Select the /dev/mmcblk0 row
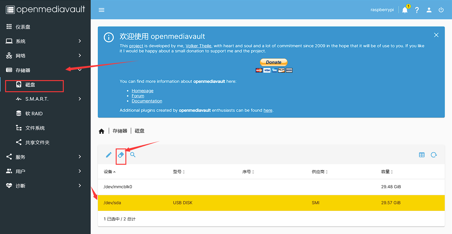 point(271,187)
